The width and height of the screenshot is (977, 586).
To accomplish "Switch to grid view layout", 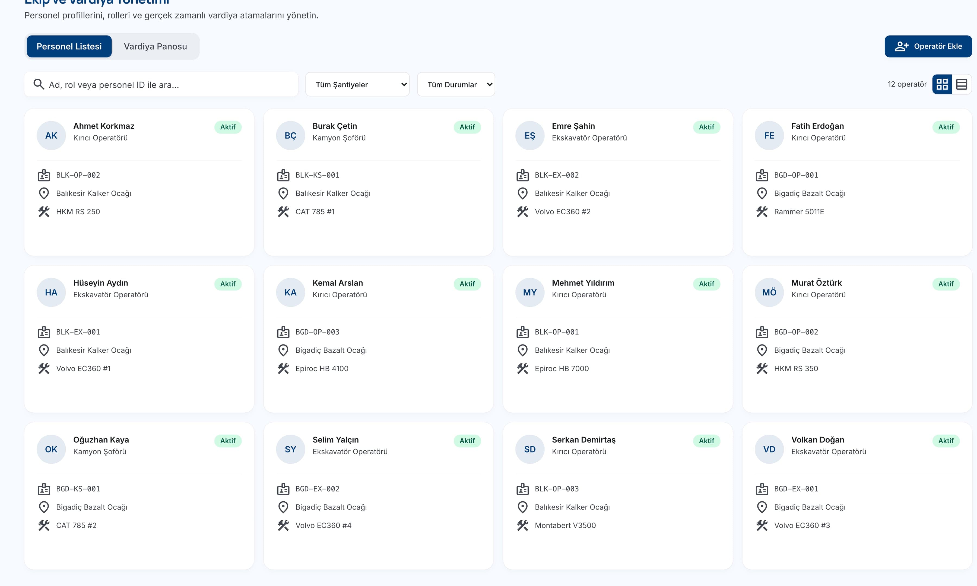I will (x=942, y=84).
